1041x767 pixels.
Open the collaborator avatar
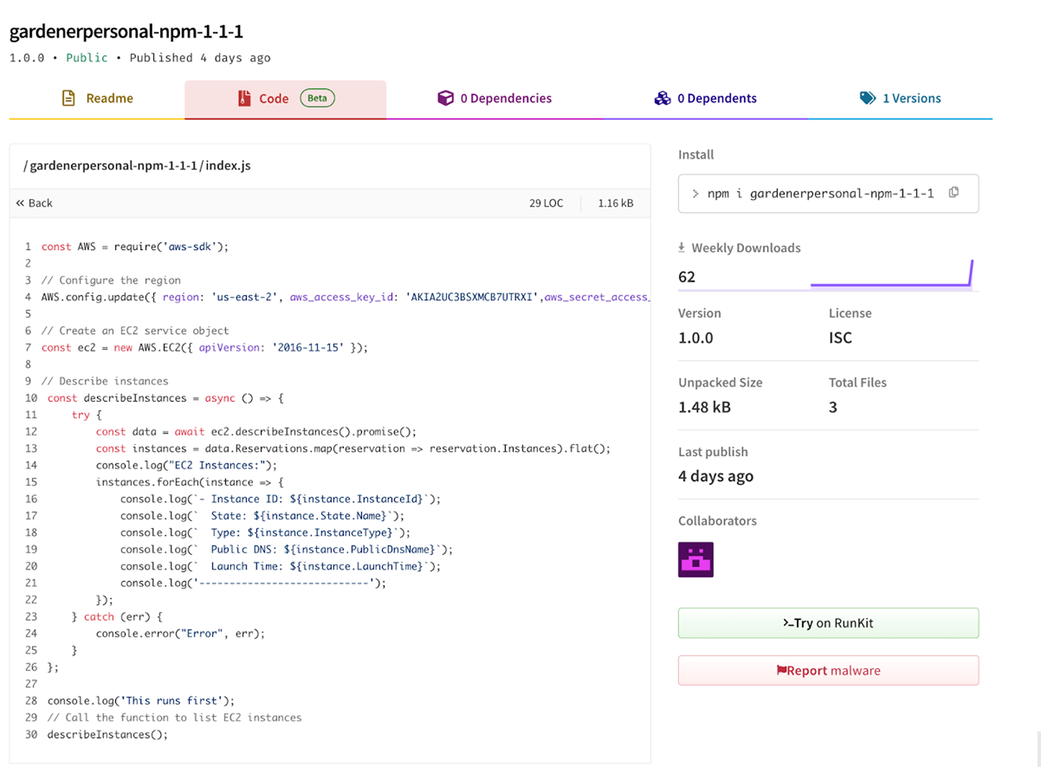pyautogui.click(x=695, y=560)
